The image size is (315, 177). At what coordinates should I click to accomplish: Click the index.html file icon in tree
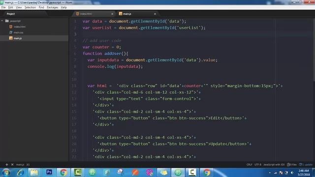coord(11,27)
